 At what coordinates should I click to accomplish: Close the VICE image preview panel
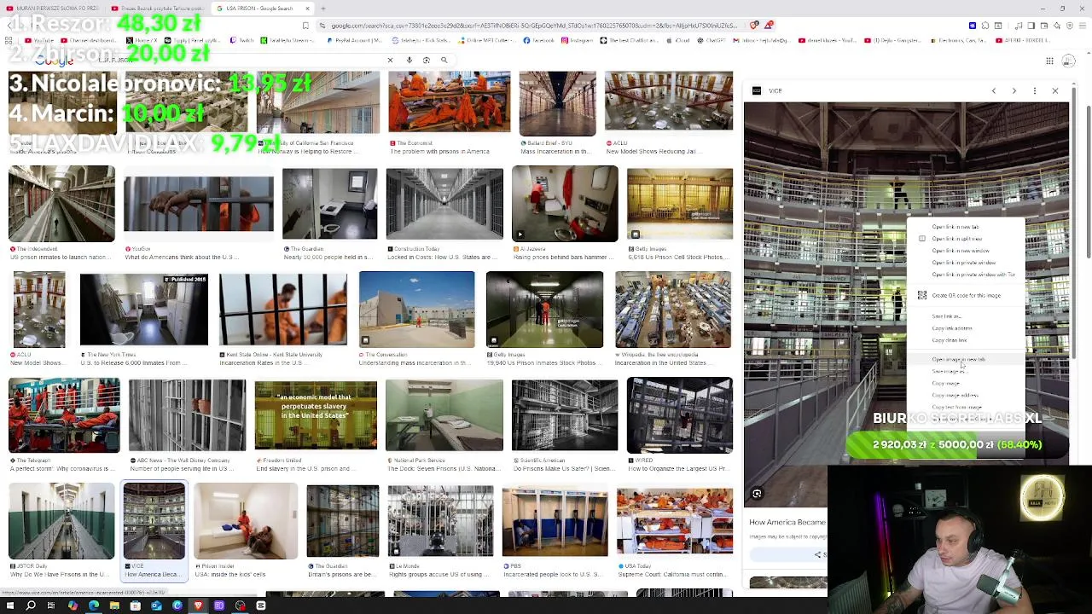pos(1055,90)
